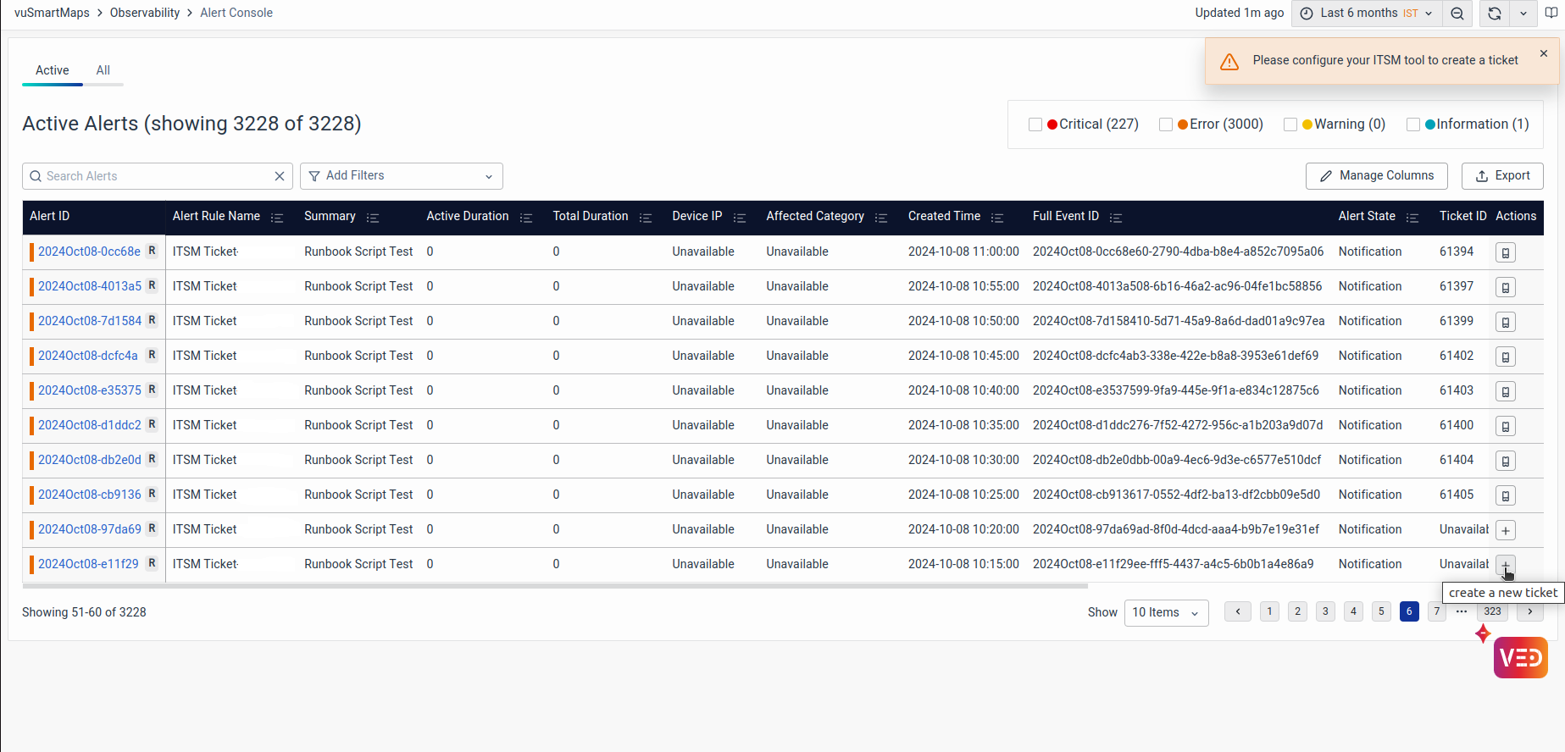Click the refresh icon in top bar
The image size is (1565, 752).
(x=1495, y=14)
